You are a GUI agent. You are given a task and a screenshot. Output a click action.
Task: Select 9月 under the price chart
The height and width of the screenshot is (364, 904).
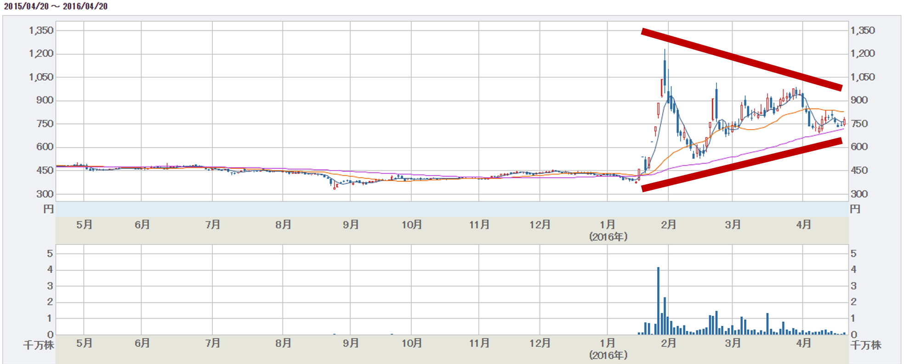351,225
